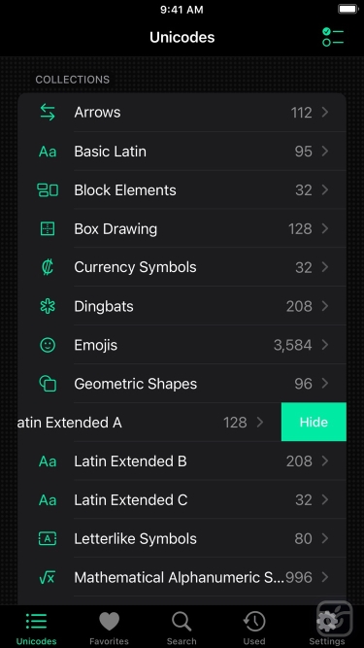Open the checklist selection icon at top right

[333, 37]
